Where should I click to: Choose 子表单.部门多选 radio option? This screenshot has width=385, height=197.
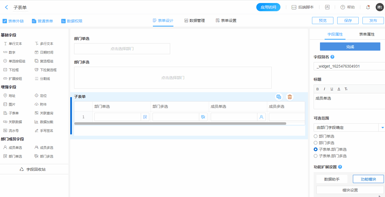pos(316,156)
